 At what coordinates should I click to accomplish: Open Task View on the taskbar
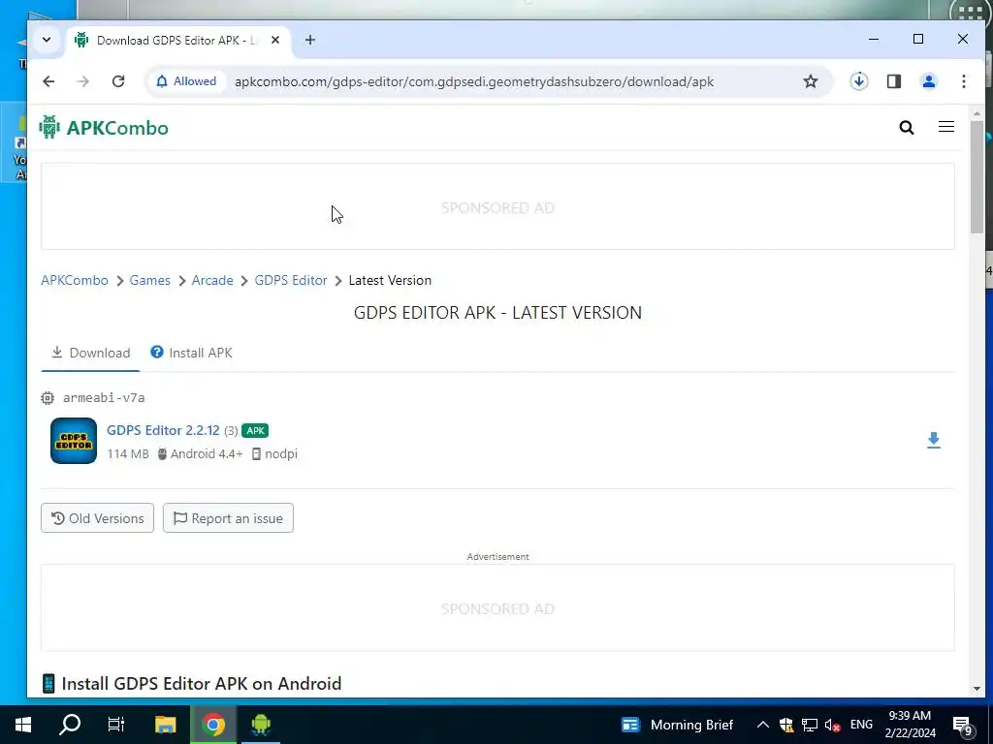pos(116,725)
